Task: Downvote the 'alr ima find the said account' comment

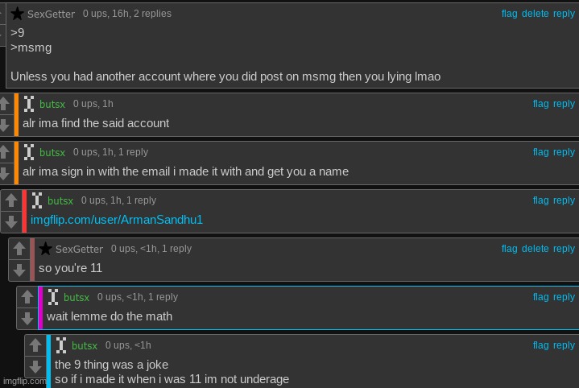Action: (5, 126)
